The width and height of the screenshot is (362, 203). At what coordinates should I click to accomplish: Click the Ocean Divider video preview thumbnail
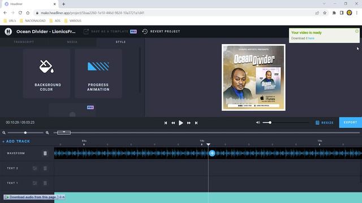(253, 77)
